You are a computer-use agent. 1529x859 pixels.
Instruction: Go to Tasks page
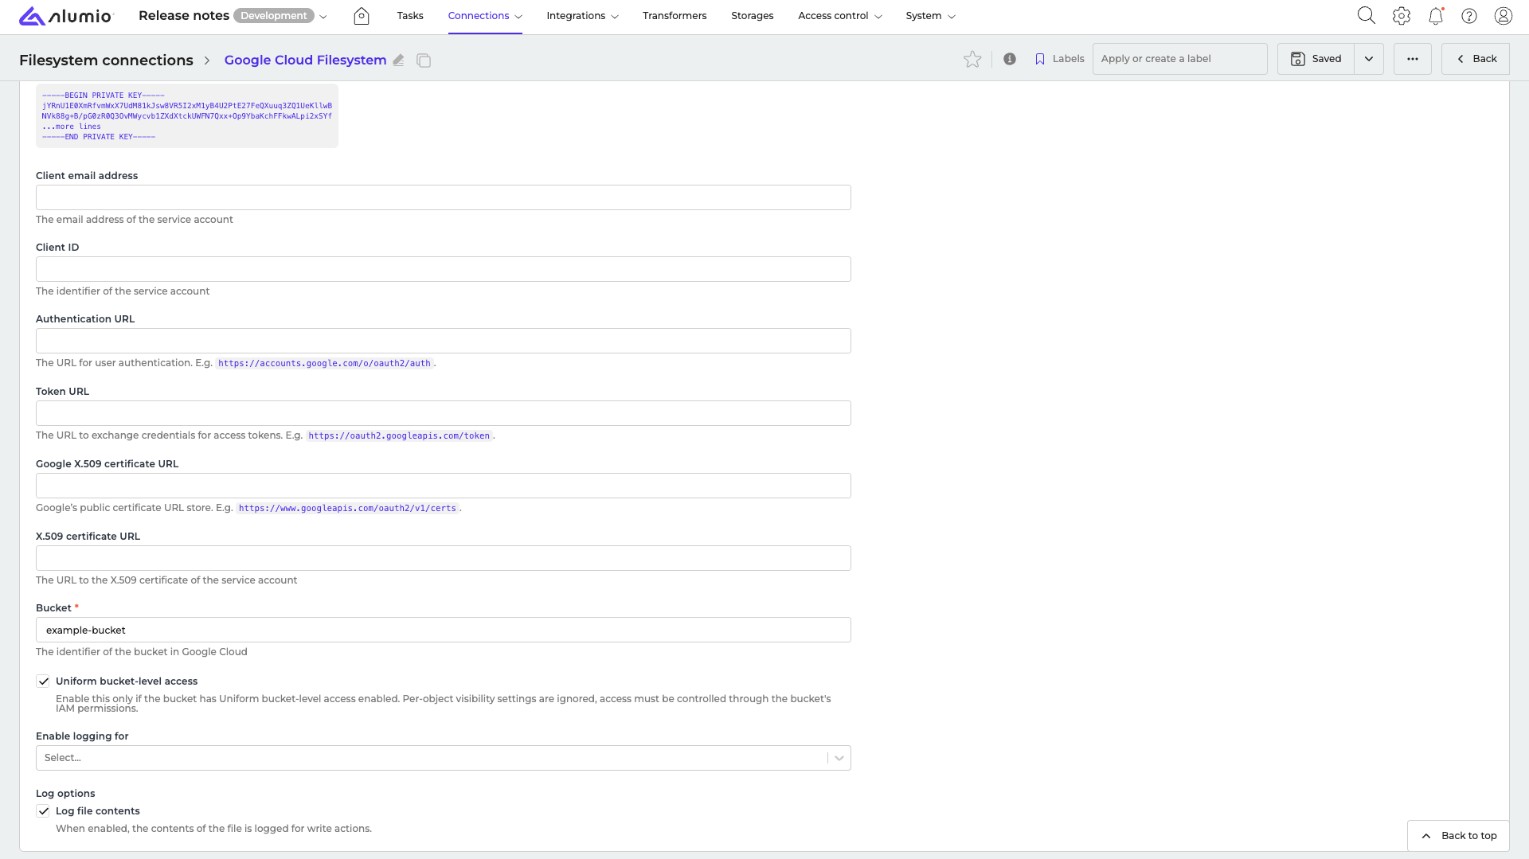coord(410,16)
